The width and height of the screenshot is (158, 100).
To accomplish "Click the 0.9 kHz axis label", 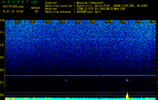I will [2, 57].
